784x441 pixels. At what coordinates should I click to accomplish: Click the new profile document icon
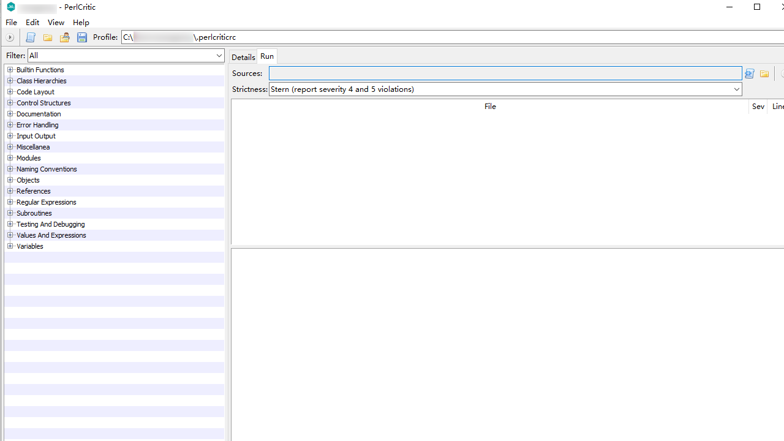click(x=31, y=37)
